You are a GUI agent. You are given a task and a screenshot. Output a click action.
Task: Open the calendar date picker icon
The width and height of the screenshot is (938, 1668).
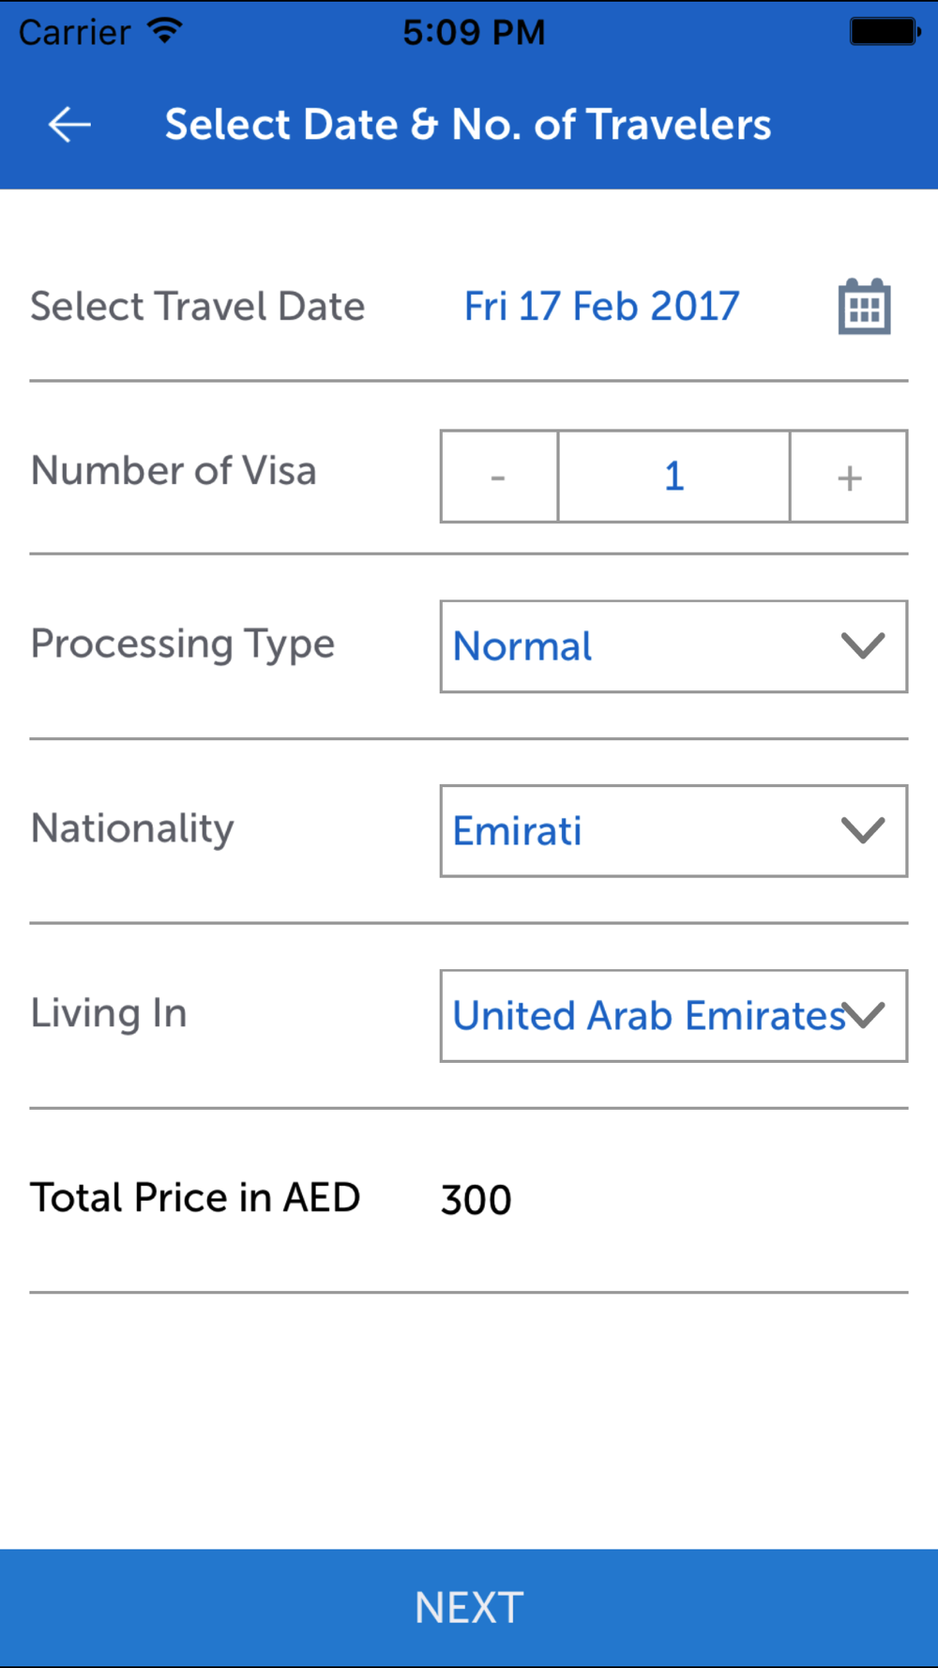864,307
